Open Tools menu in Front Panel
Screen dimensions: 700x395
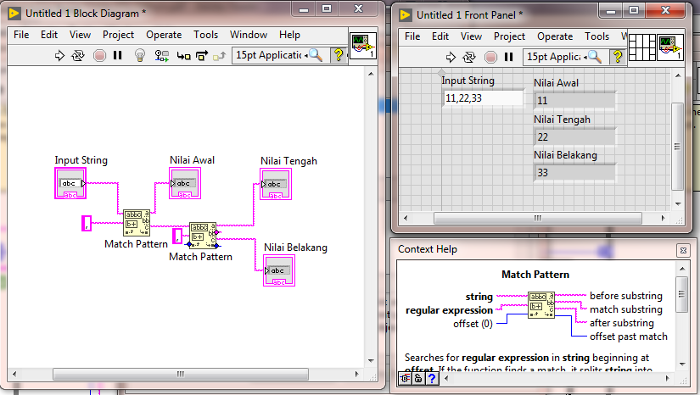(596, 36)
